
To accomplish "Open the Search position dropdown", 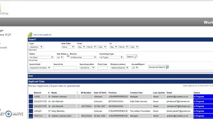I will pyautogui.click(x=87, y=68).
